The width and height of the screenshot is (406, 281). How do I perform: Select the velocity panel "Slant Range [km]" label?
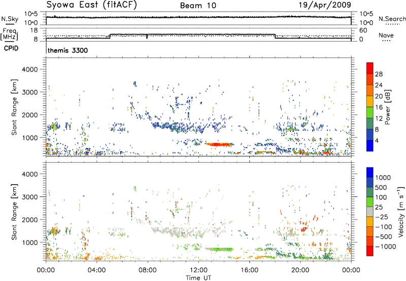14,212
